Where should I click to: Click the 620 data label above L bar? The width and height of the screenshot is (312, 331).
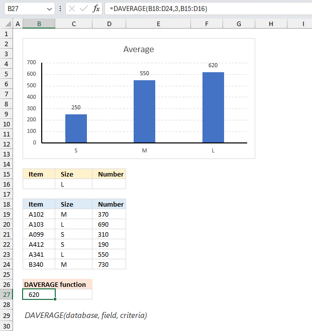click(x=213, y=65)
